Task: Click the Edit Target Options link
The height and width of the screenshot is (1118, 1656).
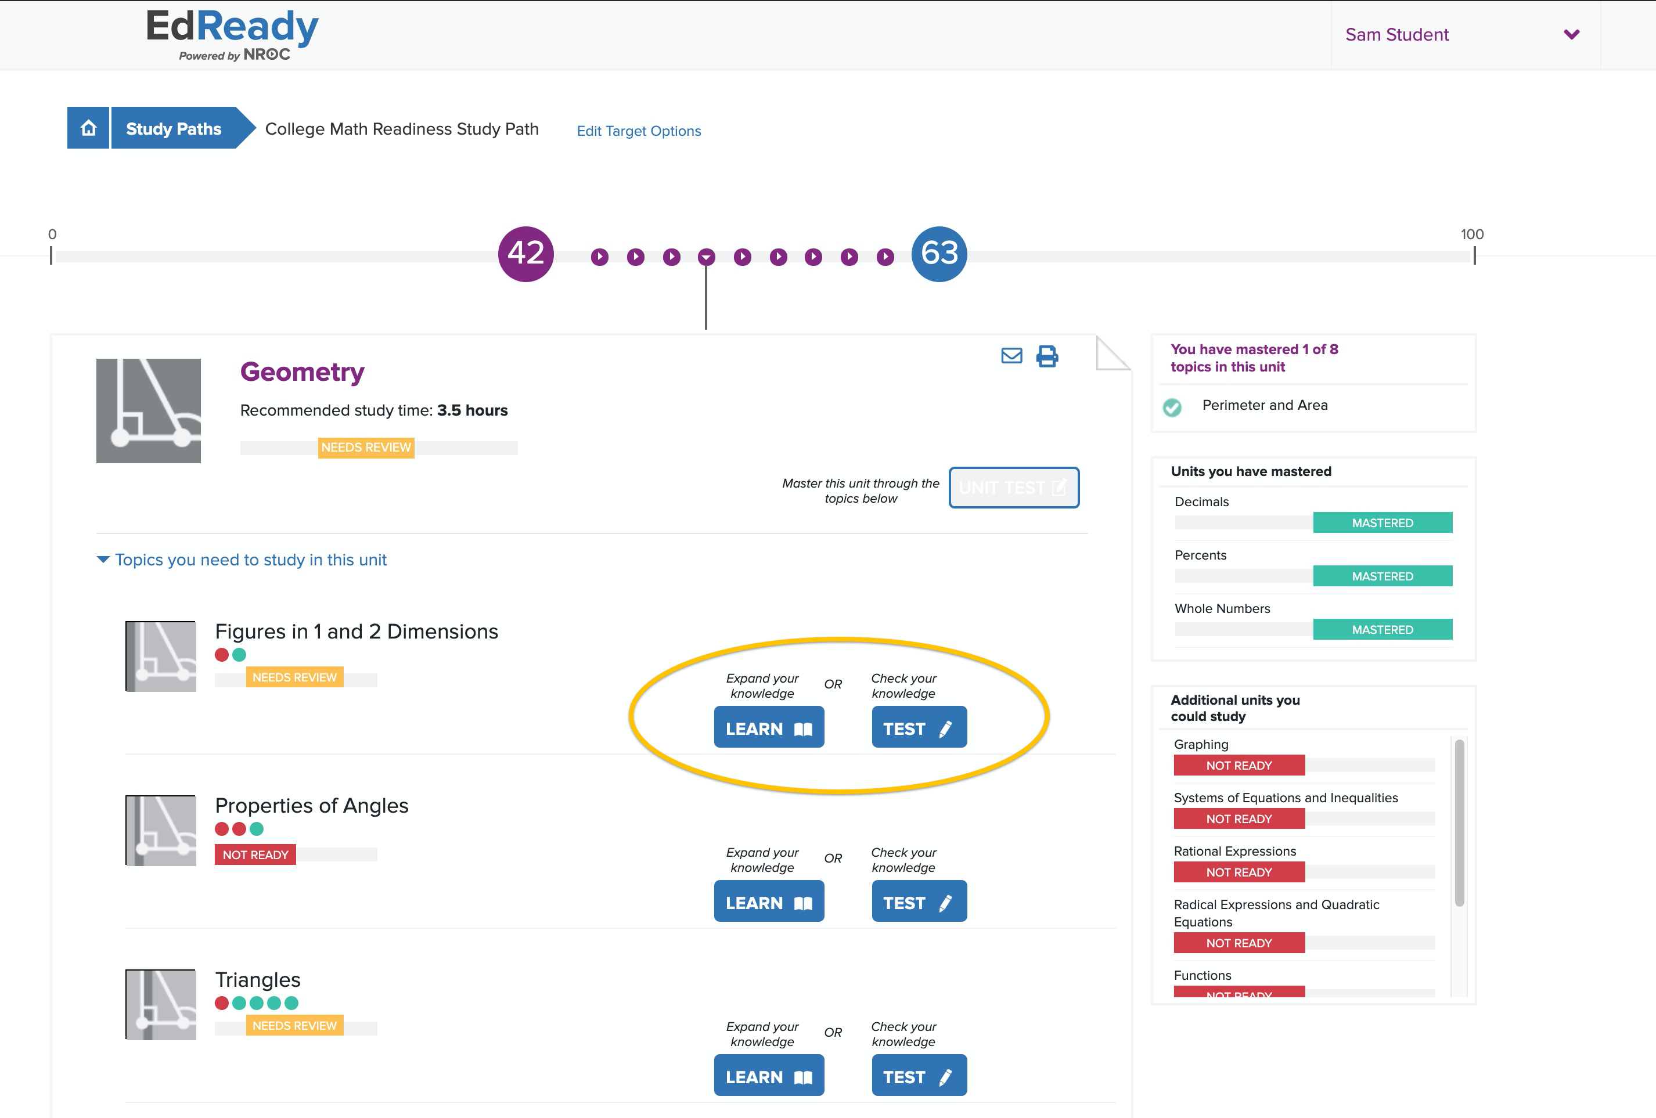Action: point(638,130)
